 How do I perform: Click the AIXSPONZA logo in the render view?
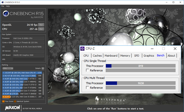pos(110,99)
